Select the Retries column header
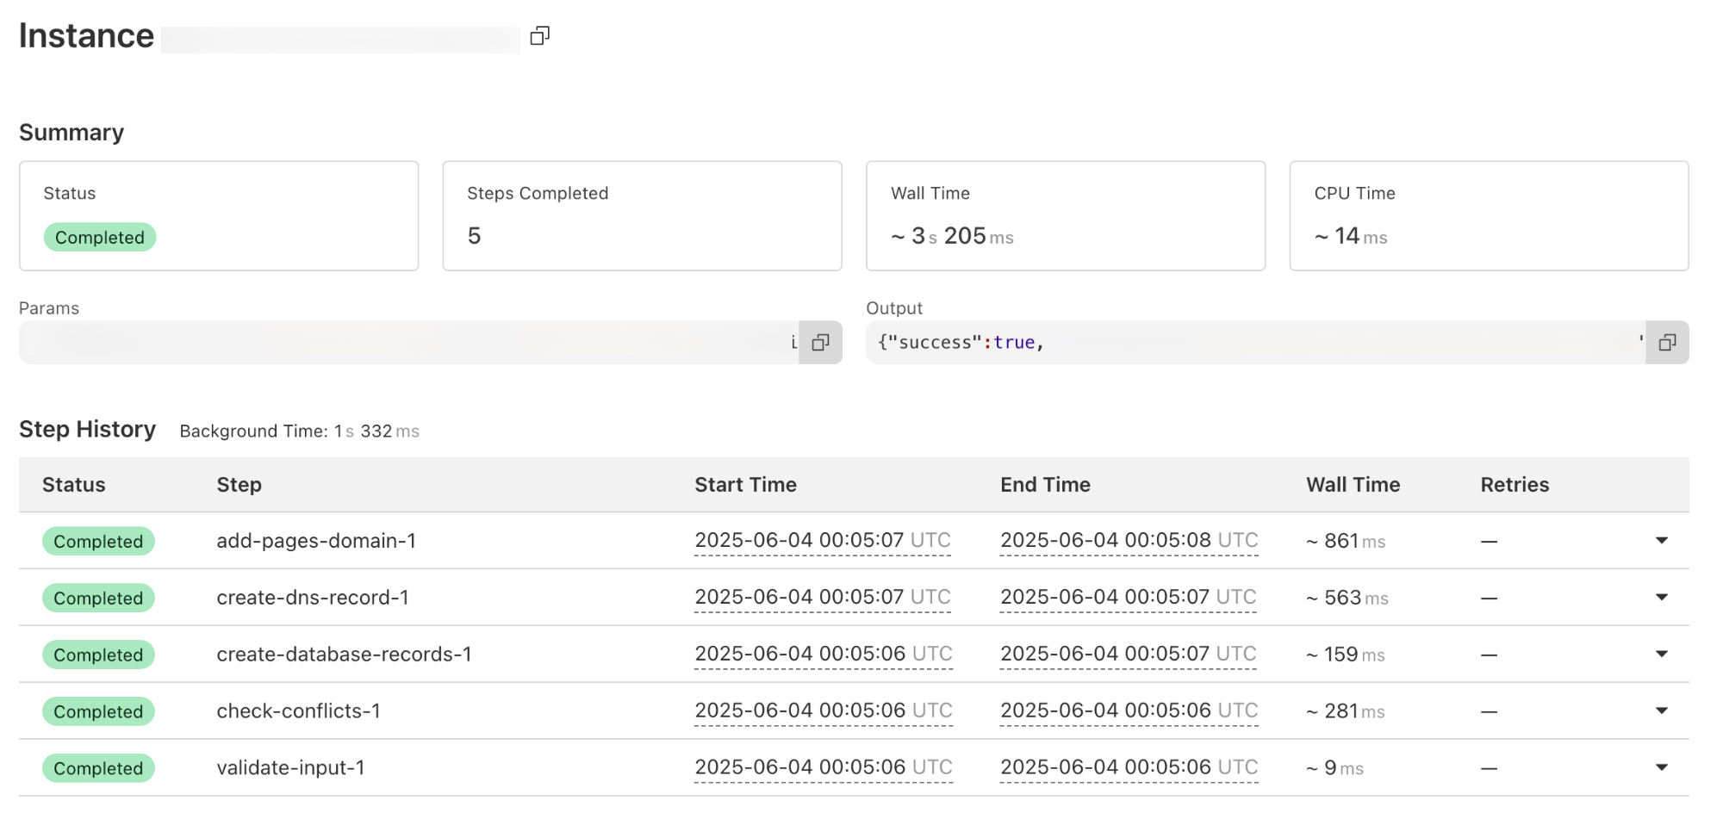 pyautogui.click(x=1514, y=485)
